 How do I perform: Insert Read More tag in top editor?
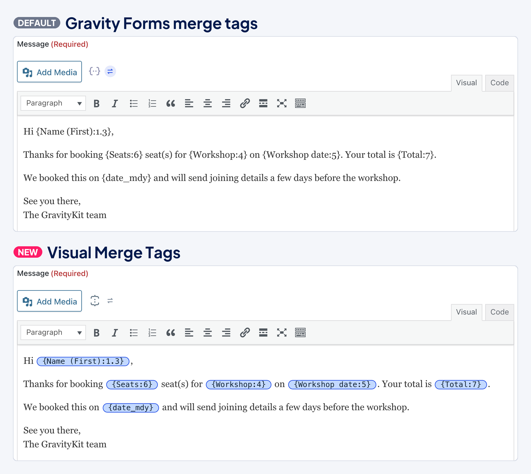[263, 103]
